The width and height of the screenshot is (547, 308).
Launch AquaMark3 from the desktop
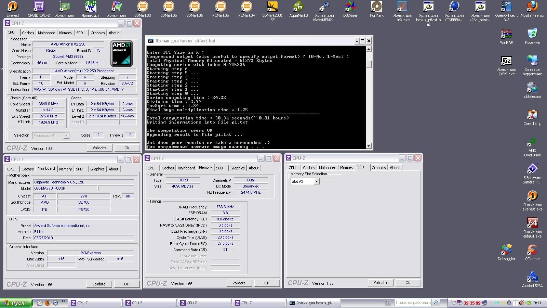pyautogui.click(x=298, y=9)
